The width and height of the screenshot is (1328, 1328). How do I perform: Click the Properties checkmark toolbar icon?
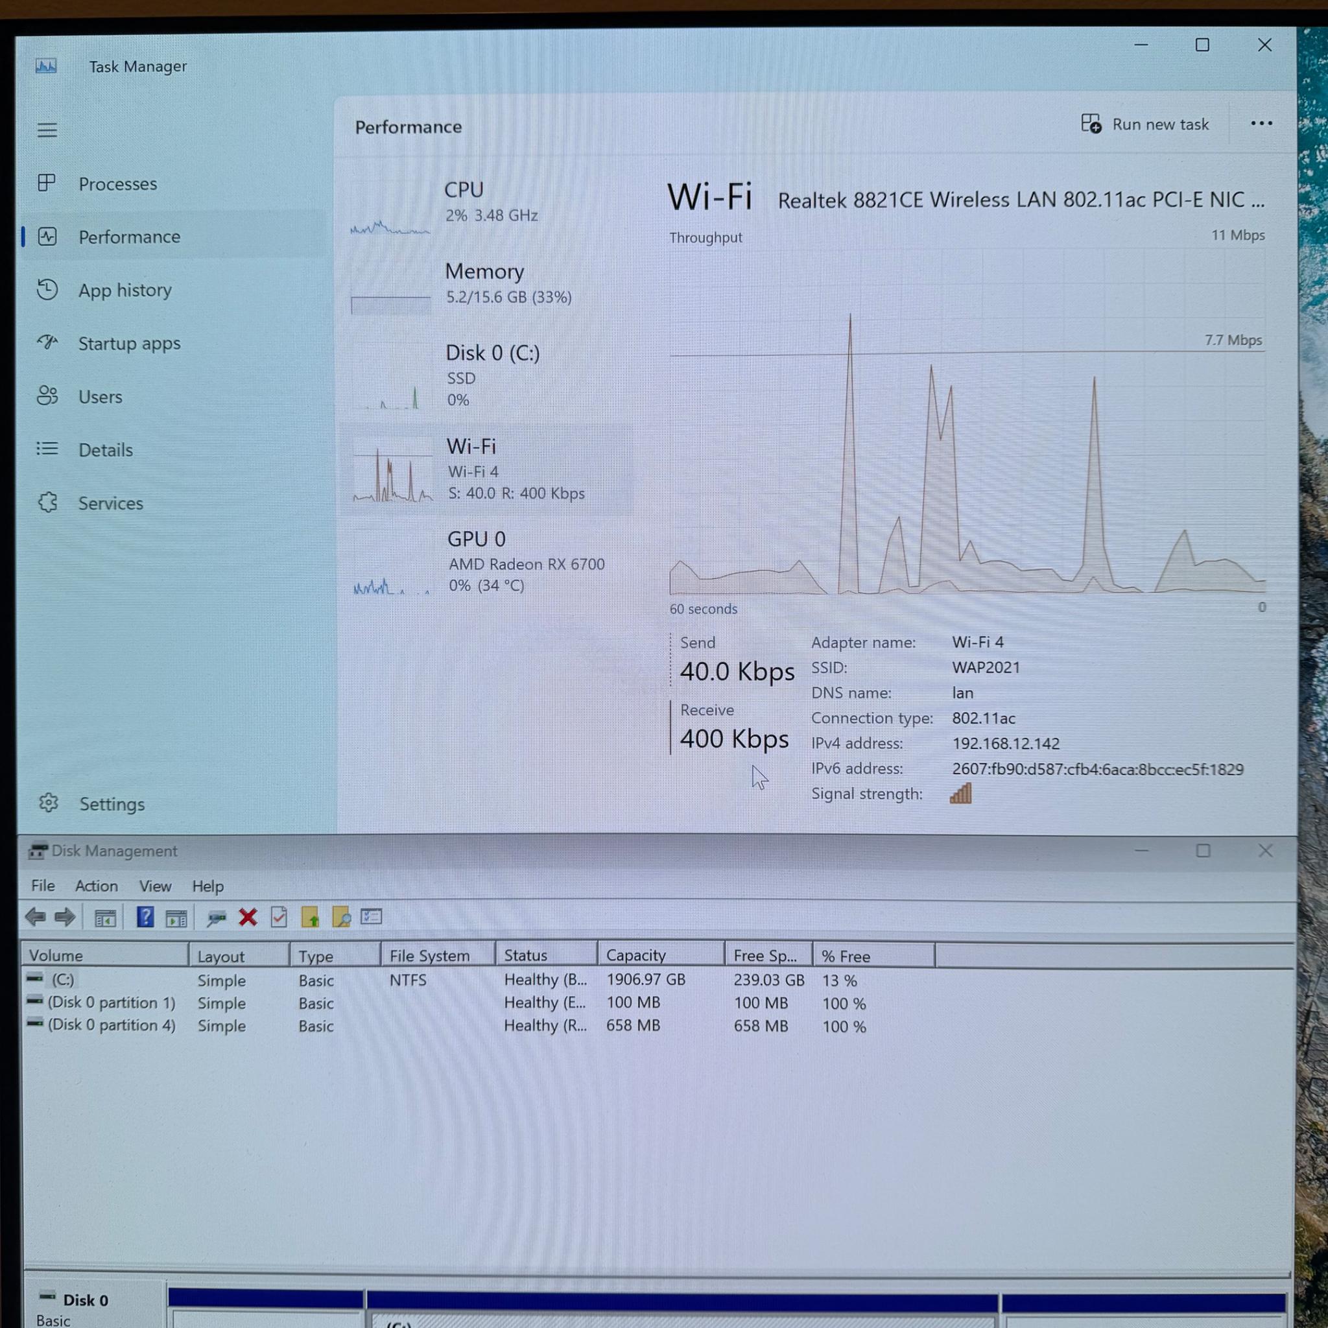coord(278,917)
